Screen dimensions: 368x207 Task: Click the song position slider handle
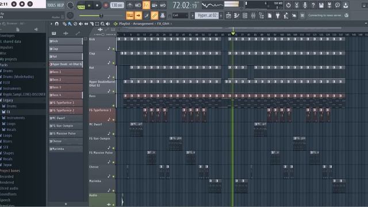tap(101, 16)
